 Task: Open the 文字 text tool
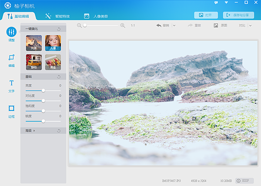click(11, 83)
